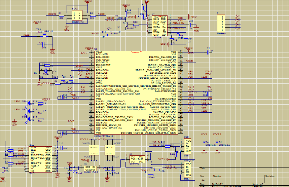The width and height of the screenshot is (289, 187).
Task: Select capacitor C26 at regulator output
Action: pyautogui.click(x=70, y=172)
